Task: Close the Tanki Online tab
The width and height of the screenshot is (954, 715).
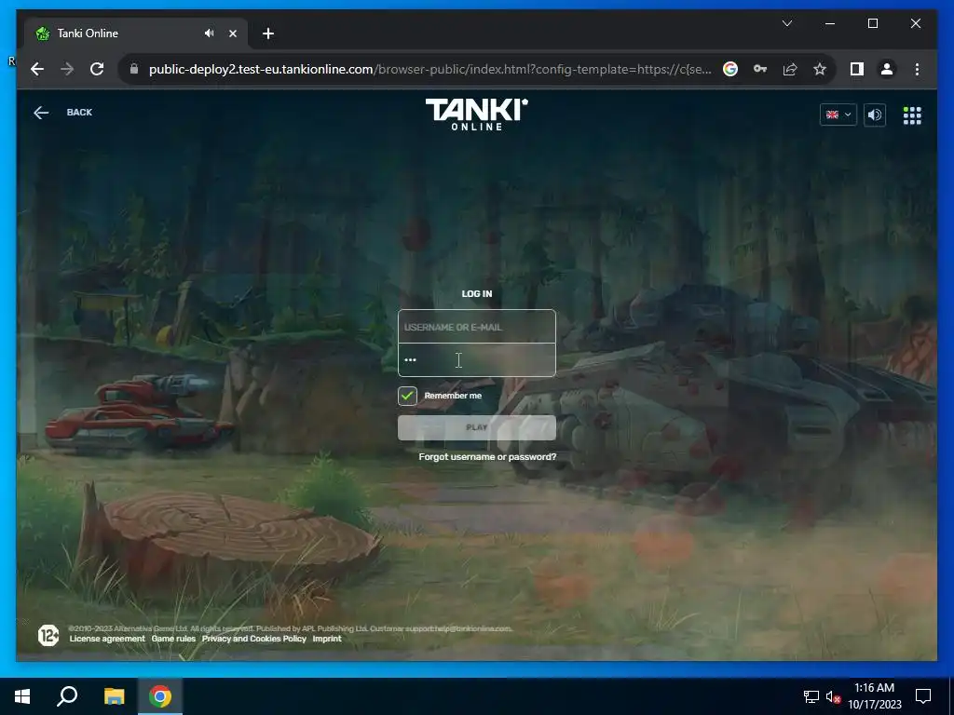Action: click(232, 34)
